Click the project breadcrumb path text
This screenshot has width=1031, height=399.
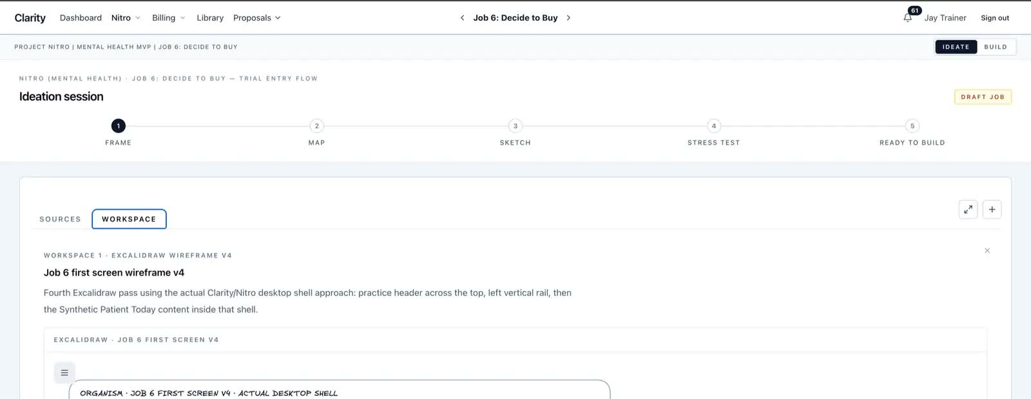126,47
